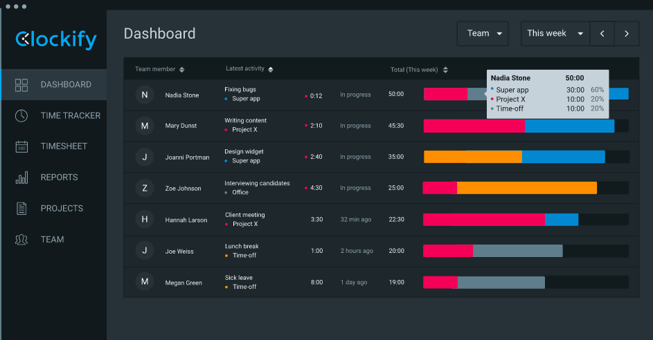Click the Reports bar chart icon
This screenshot has height=340, width=653.
coord(21,178)
